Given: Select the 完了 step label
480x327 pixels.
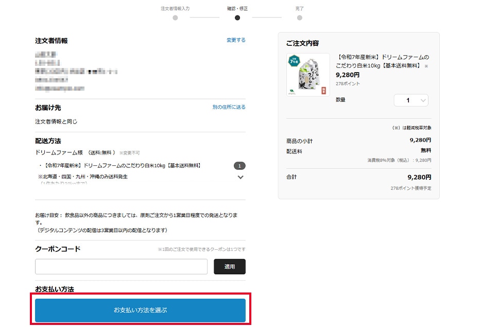Looking at the screenshot, I should (x=299, y=9).
